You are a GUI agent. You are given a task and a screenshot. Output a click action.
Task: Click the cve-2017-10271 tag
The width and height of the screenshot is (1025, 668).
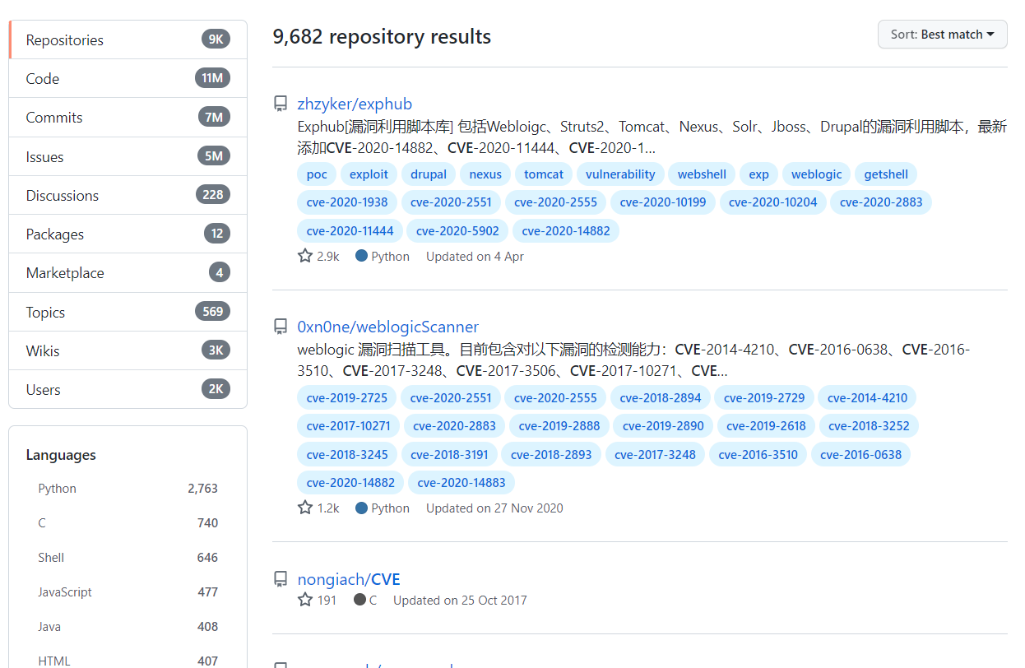(x=349, y=426)
